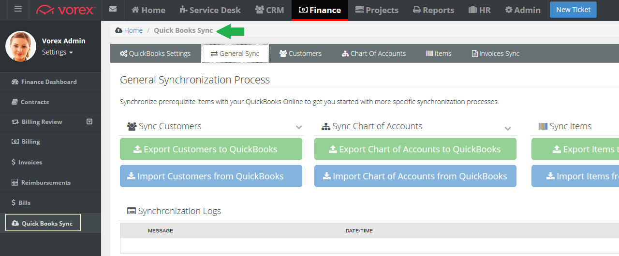Click the Vorex logo
The height and width of the screenshot is (256, 619).
(65, 10)
